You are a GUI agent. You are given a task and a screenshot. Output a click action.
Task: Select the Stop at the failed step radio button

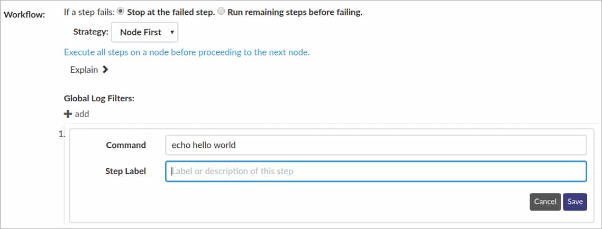tap(120, 12)
